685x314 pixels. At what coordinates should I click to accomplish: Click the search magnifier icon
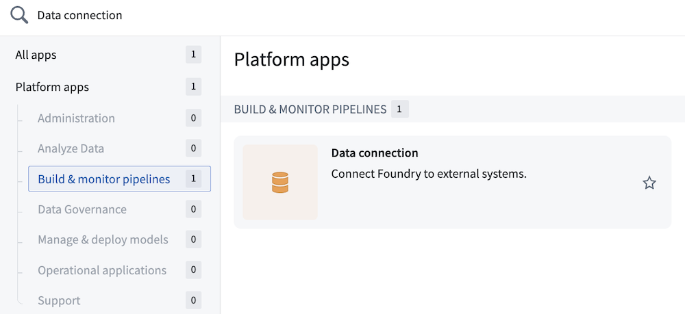coord(19,16)
